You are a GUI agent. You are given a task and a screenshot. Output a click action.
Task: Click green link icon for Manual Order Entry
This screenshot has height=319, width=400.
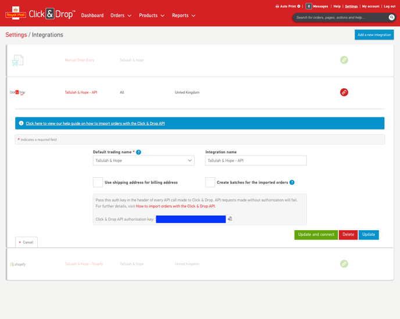point(344,60)
